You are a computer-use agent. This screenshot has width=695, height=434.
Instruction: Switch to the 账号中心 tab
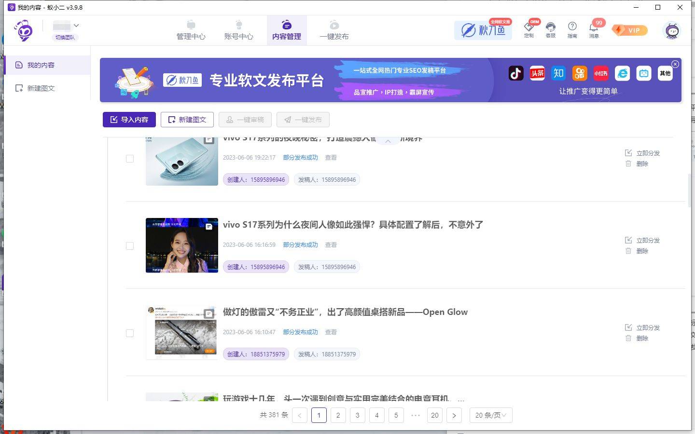[238, 30]
